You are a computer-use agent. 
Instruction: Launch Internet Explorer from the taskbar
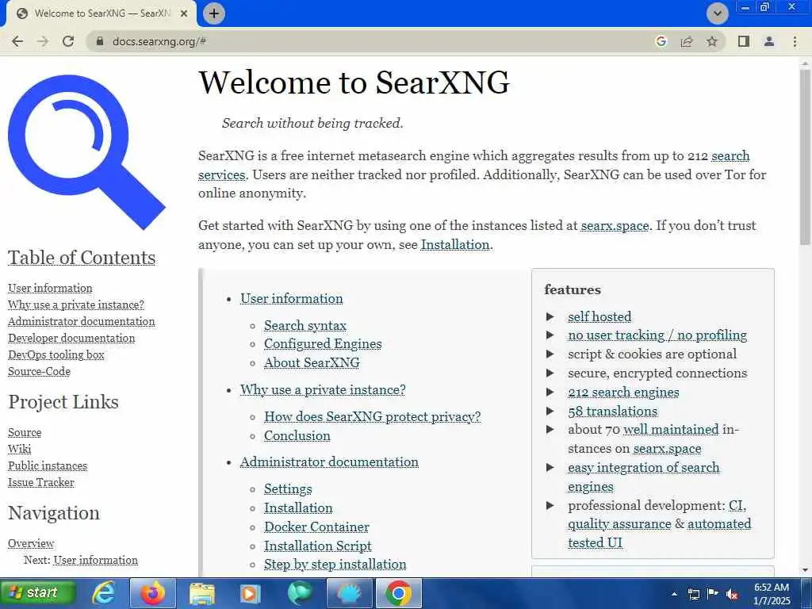pos(104,592)
